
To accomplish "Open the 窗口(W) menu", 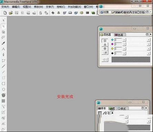I will click(x=89, y=7).
